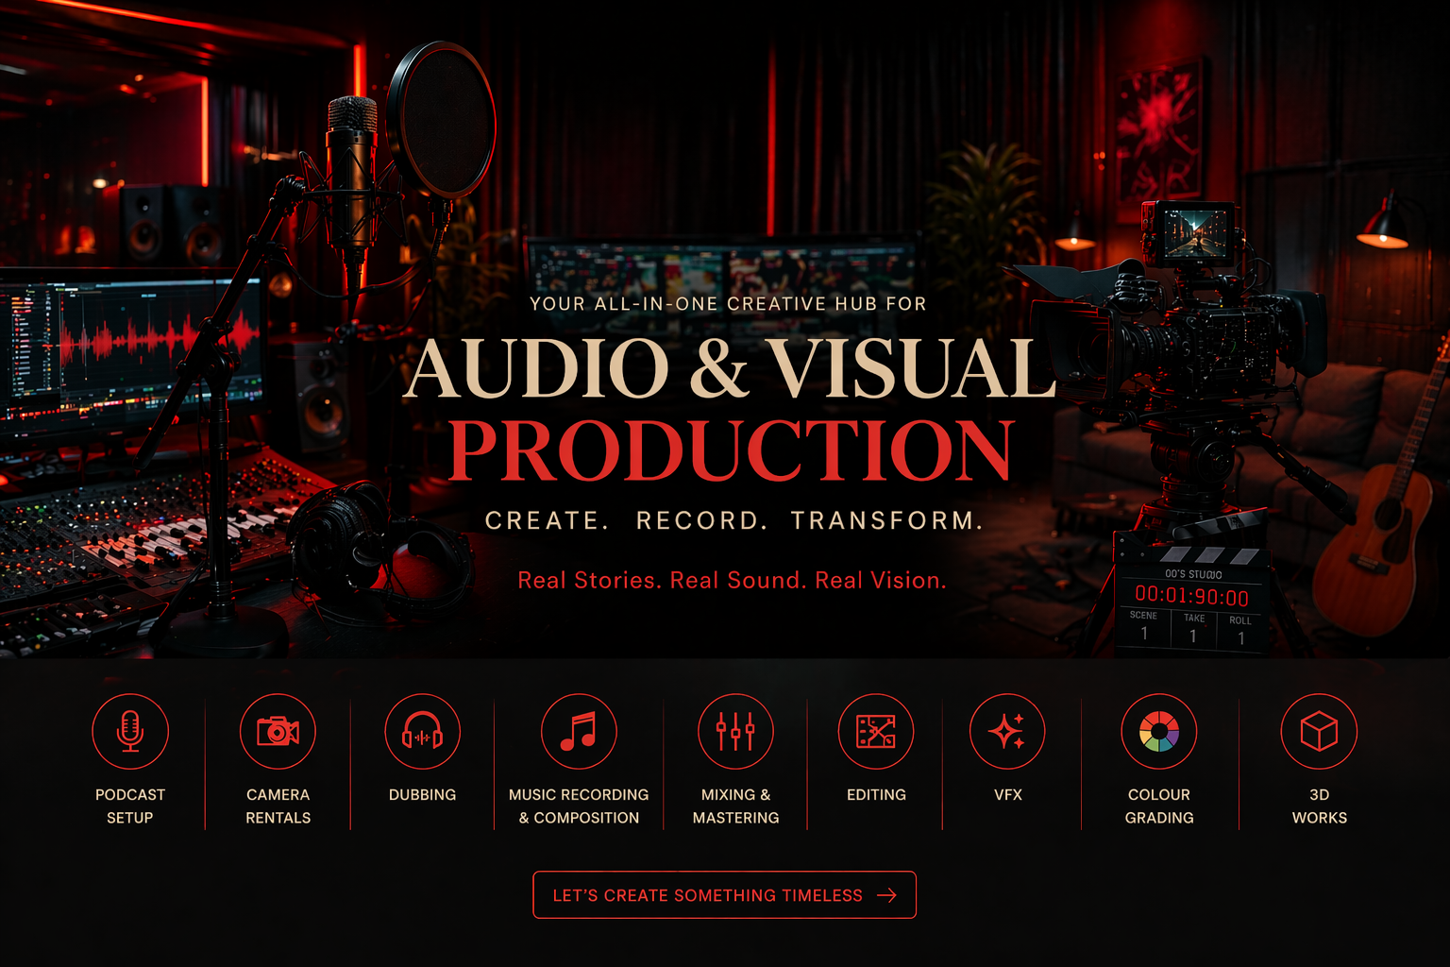Click the Audio & Visual headline
The height and width of the screenshot is (967, 1450).
pyautogui.click(x=729, y=368)
